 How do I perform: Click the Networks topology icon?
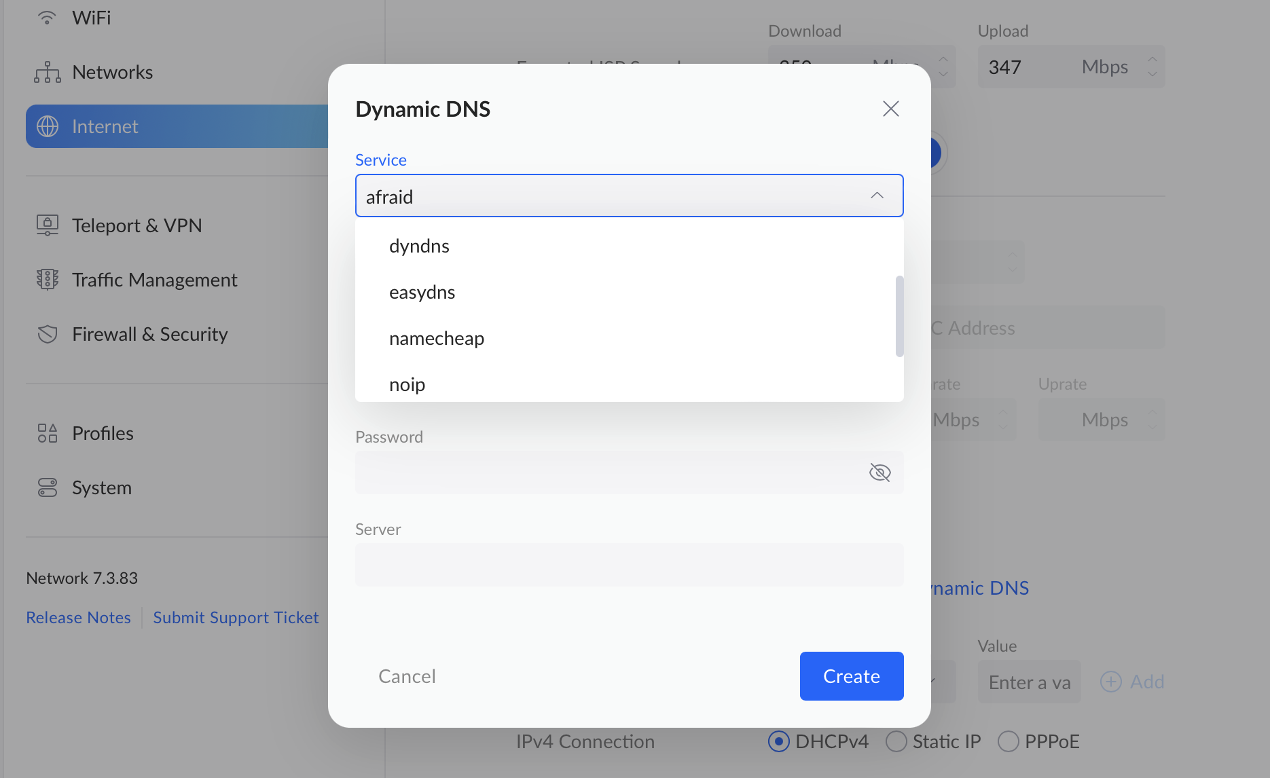[x=47, y=72]
